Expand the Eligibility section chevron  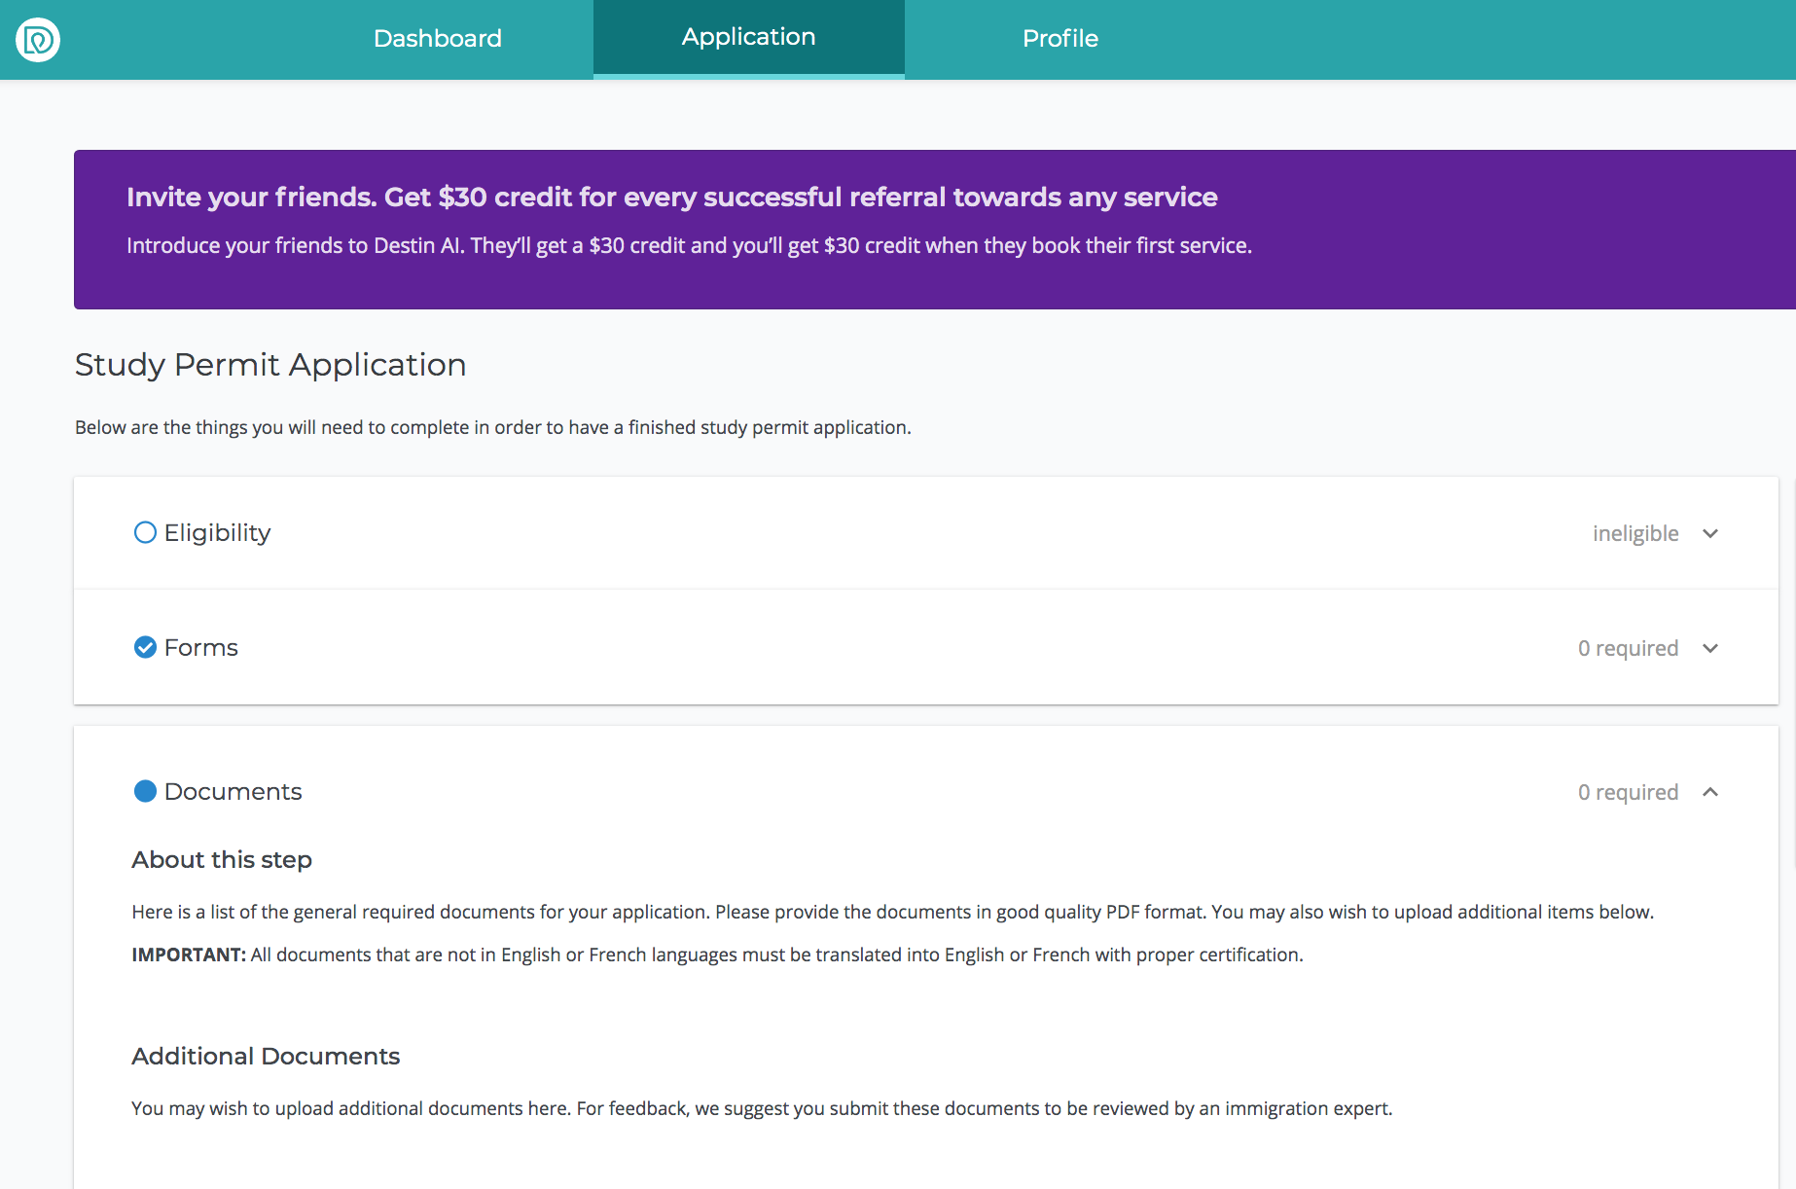tap(1710, 533)
